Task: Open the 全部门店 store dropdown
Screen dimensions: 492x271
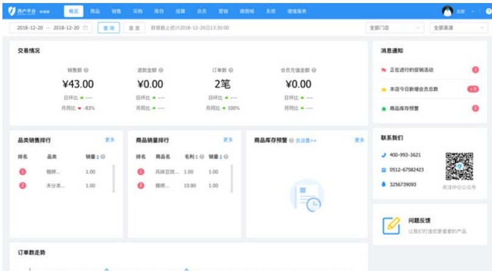Action: 395,27
